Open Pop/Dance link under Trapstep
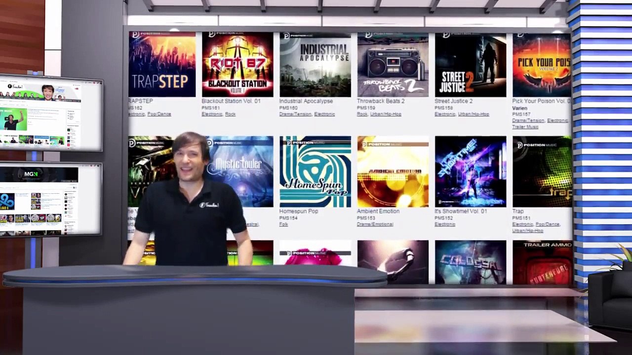 tap(159, 114)
